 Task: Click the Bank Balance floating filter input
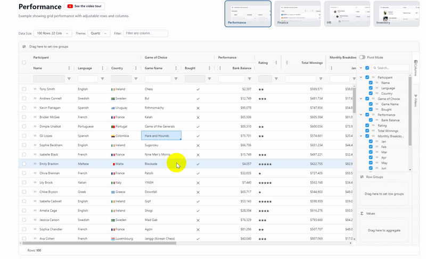pos(232,79)
